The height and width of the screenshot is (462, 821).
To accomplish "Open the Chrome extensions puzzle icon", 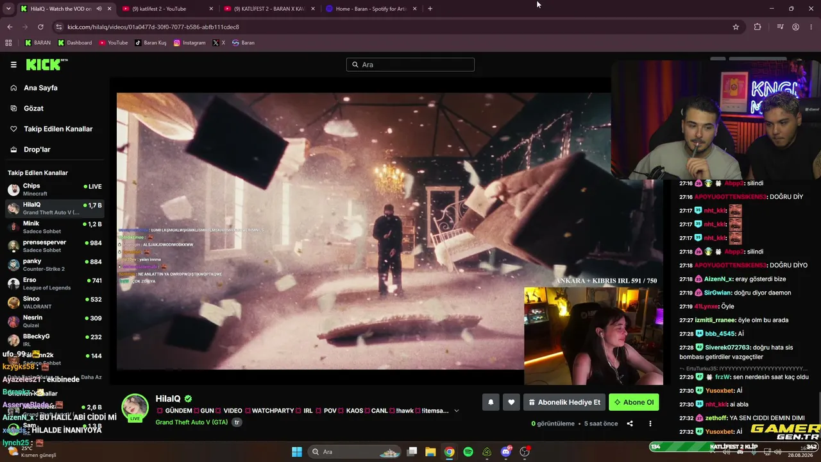I will (x=758, y=27).
